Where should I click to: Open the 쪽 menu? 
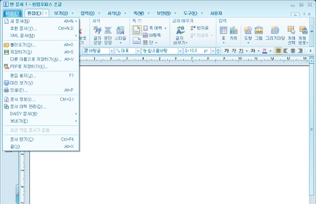tap(139, 13)
